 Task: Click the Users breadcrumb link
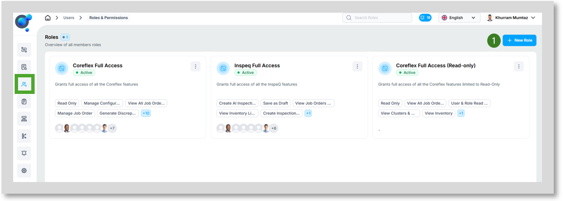69,18
